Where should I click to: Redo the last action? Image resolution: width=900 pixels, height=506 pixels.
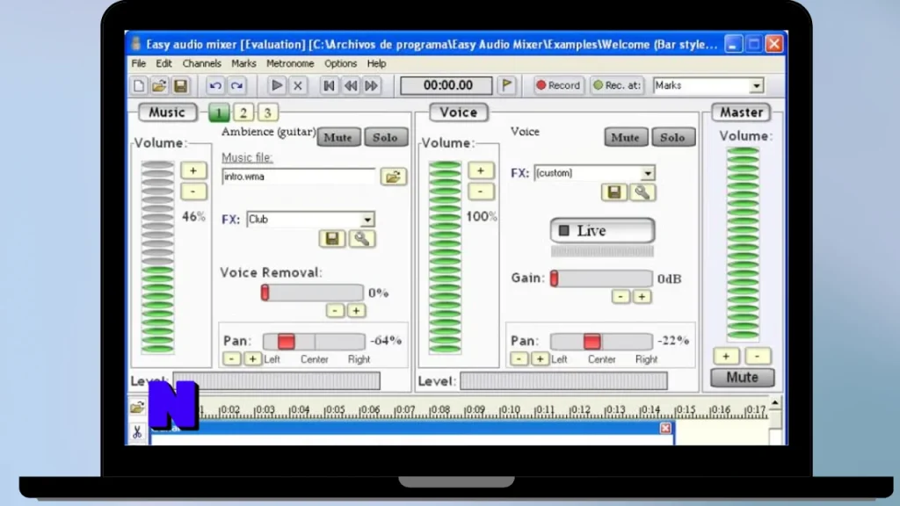click(x=236, y=85)
